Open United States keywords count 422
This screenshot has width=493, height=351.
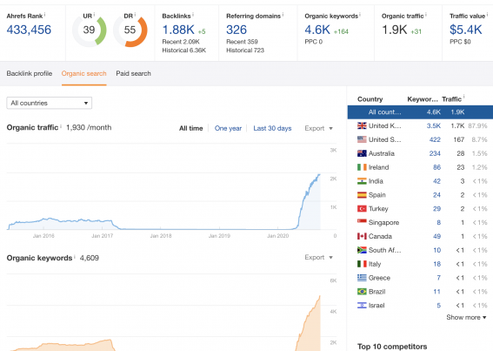pyautogui.click(x=435, y=139)
